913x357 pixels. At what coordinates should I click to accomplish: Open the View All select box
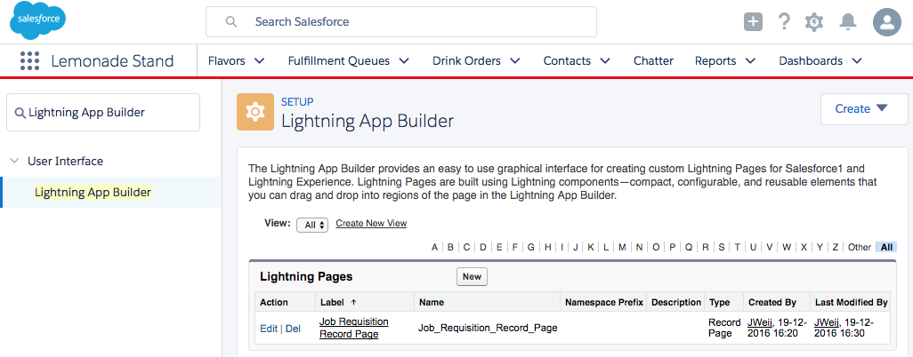pos(312,225)
